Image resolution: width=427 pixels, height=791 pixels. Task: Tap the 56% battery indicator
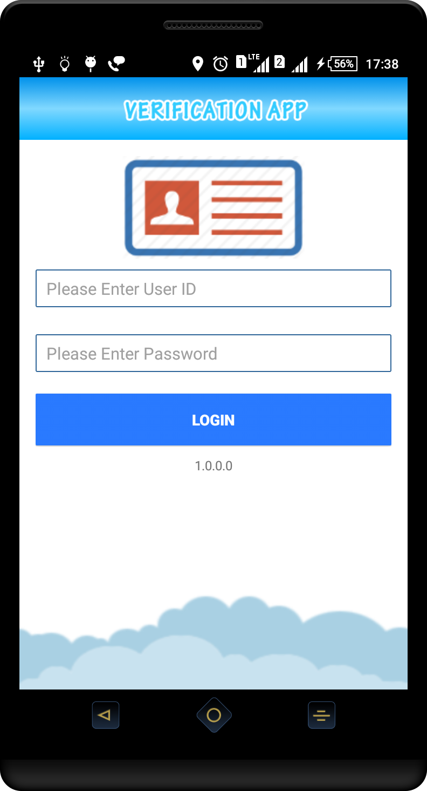click(336, 64)
